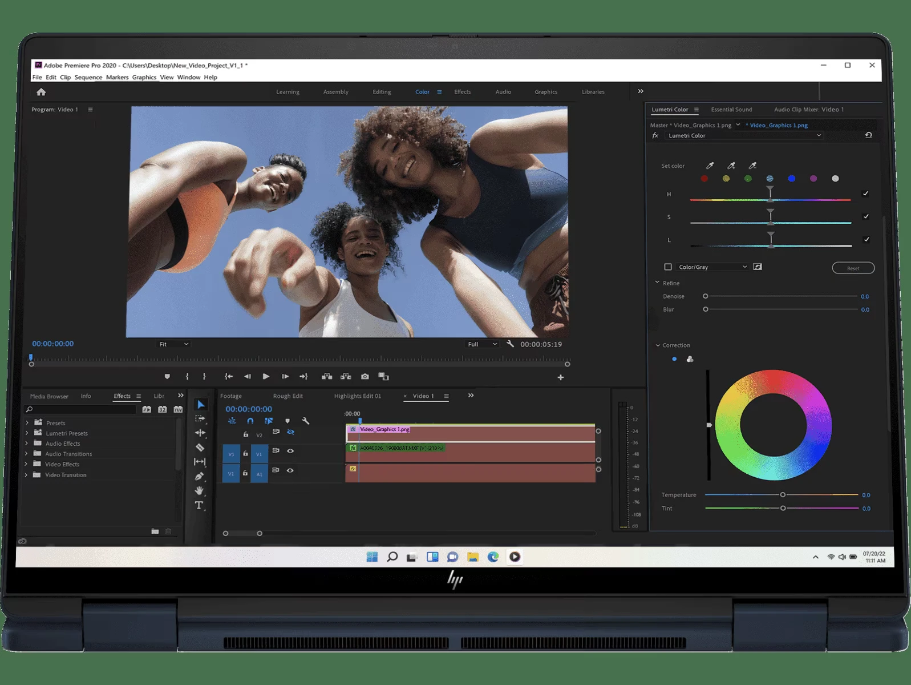Select the Type tool
911x685 pixels.
coord(199,505)
